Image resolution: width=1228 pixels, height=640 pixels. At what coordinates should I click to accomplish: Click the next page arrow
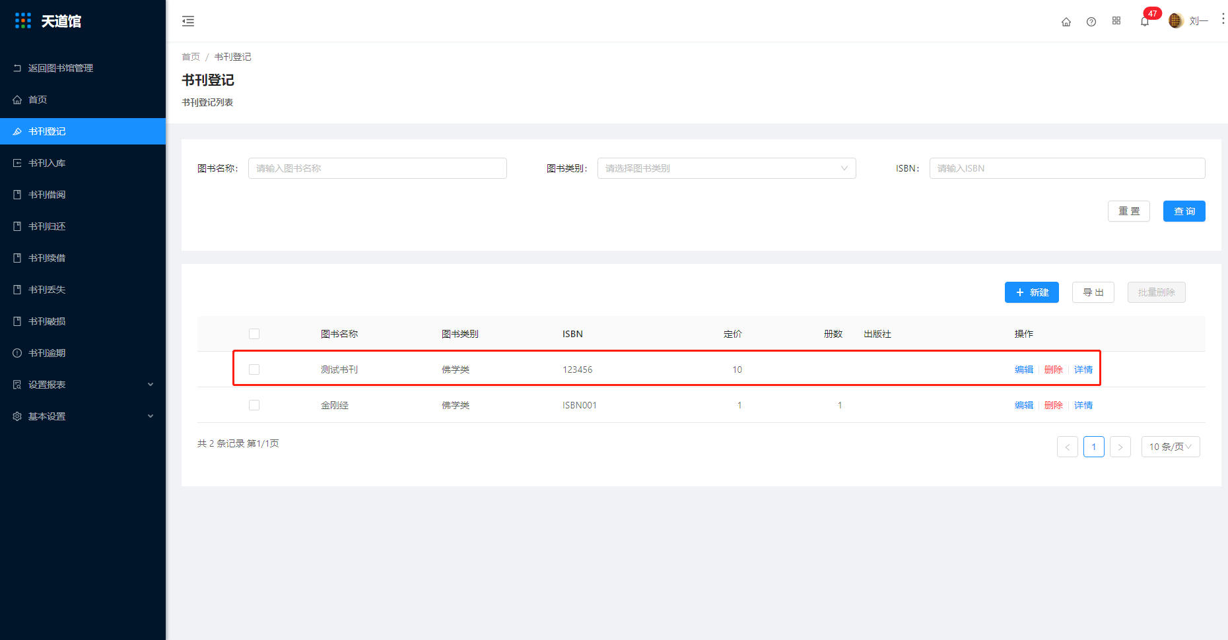point(1120,447)
